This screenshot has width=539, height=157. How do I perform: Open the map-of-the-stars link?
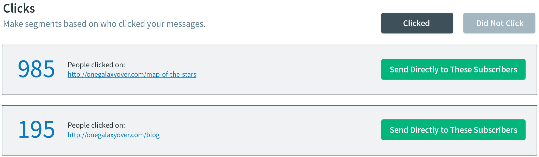[132, 74]
